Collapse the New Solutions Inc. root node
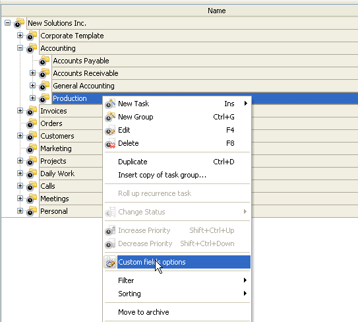358x322 pixels. (7, 23)
